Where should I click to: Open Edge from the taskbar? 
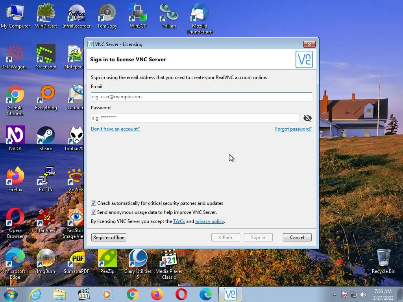[x=206, y=294]
